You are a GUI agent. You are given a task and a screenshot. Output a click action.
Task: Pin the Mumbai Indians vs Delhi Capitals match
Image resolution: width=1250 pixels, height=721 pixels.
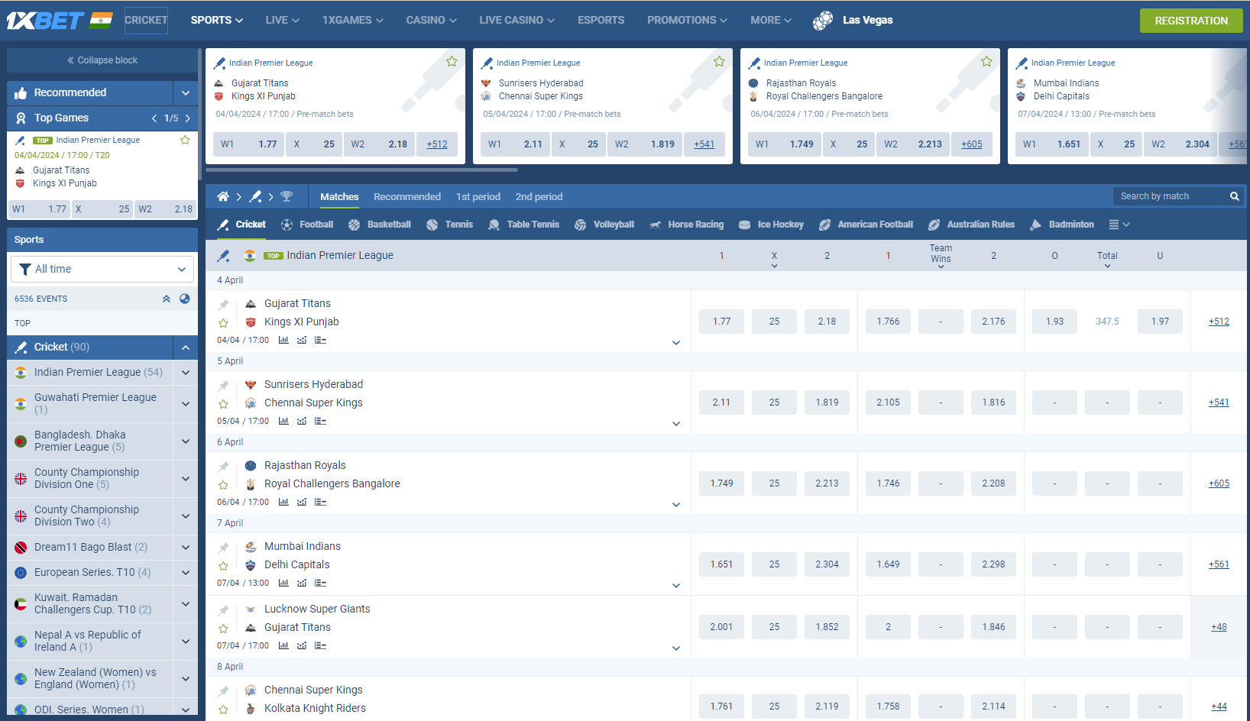coord(223,548)
